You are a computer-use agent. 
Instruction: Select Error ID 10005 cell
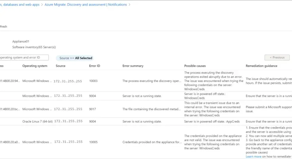(93, 142)
